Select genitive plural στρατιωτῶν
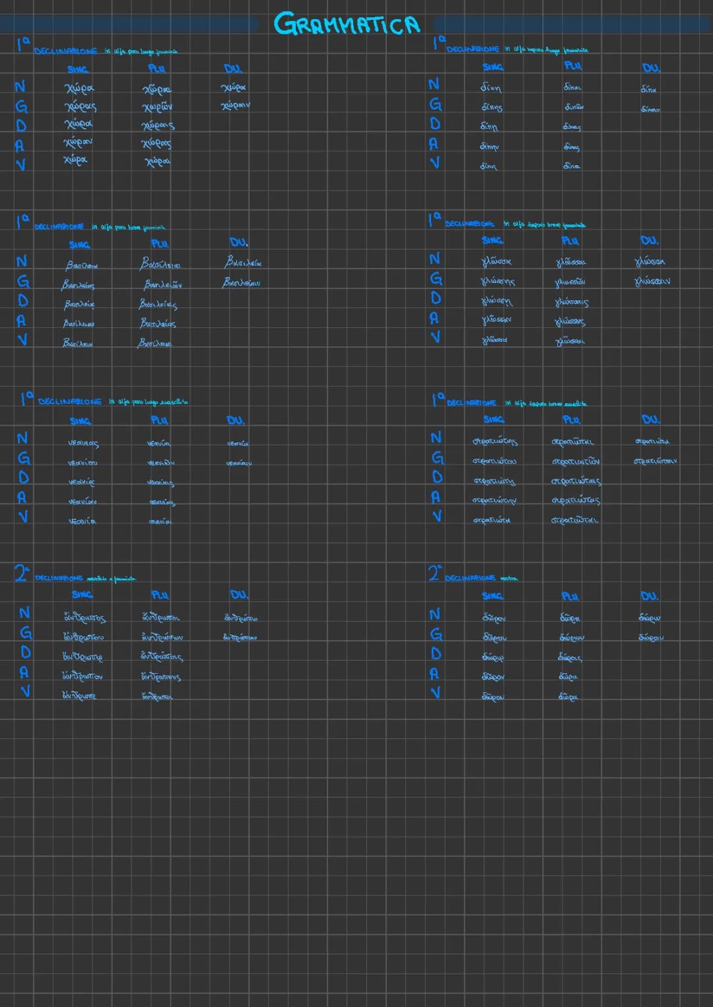The image size is (713, 1007). coord(575,461)
